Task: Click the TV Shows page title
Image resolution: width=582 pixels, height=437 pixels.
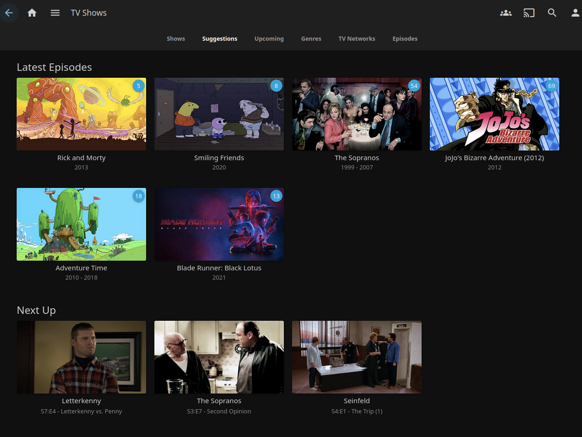Action: (89, 13)
